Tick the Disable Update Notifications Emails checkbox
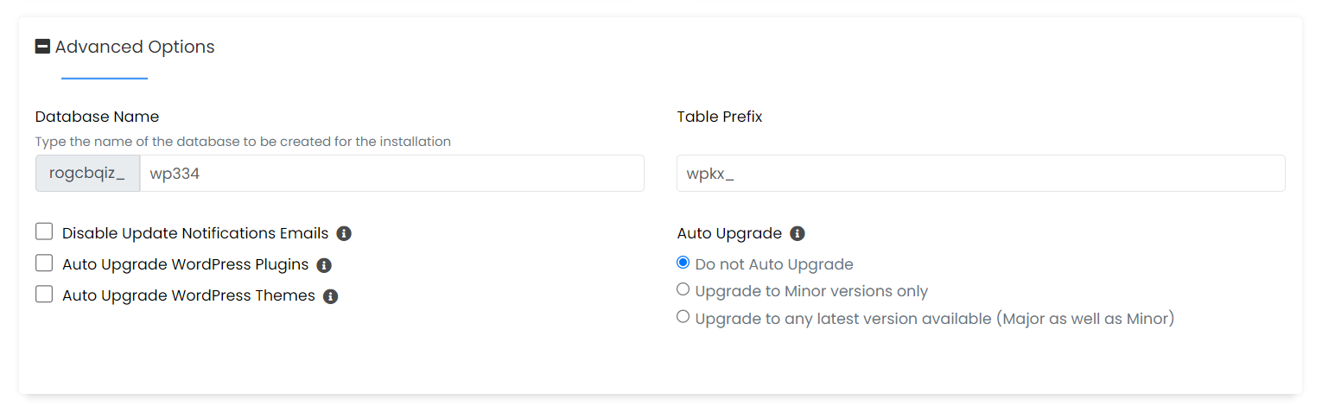 pos(44,232)
